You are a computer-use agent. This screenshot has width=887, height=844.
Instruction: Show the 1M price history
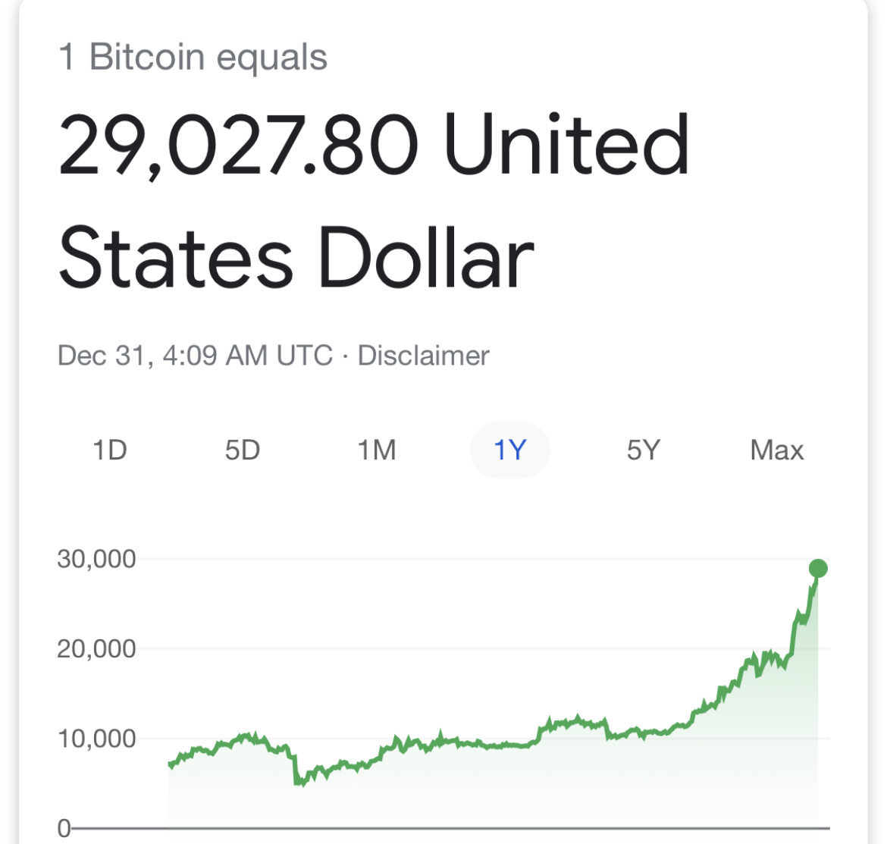pos(377,450)
